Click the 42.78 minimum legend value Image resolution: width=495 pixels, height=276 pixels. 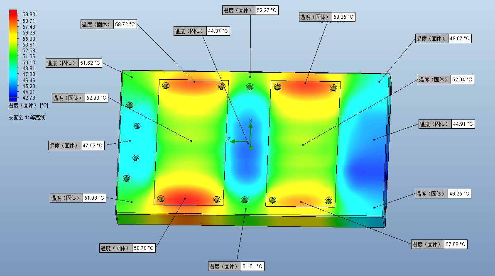click(x=28, y=98)
